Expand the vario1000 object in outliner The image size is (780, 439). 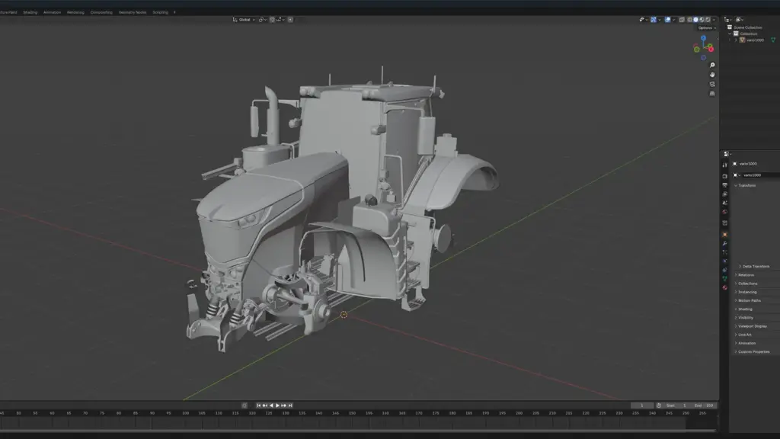tap(736, 40)
